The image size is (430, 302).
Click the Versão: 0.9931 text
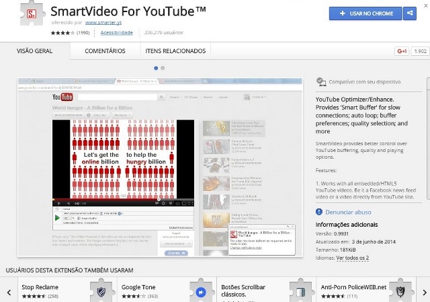(332, 233)
